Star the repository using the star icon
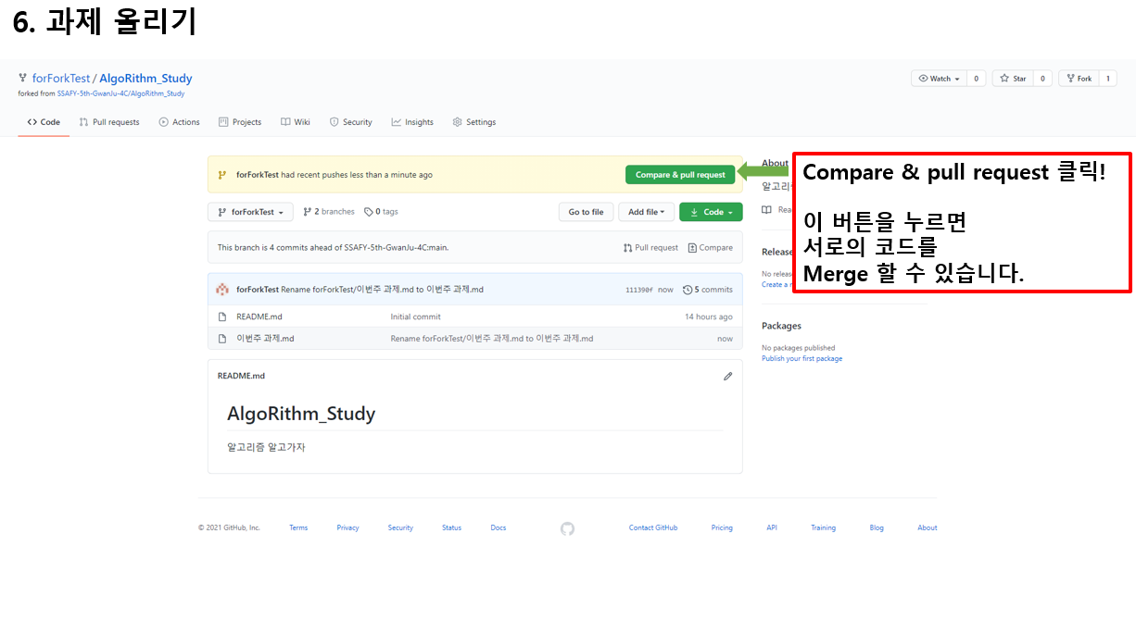Image resolution: width=1136 pixels, height=633 pixels. coord(1003,78)
